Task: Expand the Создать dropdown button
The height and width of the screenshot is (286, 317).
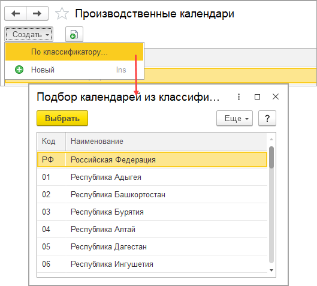Action: (29, 34)
